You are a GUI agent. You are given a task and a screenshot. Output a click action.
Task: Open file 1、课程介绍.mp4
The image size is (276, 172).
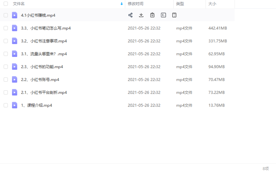click(x=36, y=105)
